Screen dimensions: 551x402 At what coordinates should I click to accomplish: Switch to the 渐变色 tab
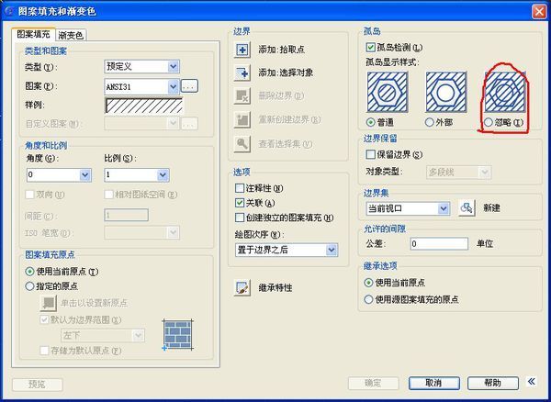pos(71,35)
